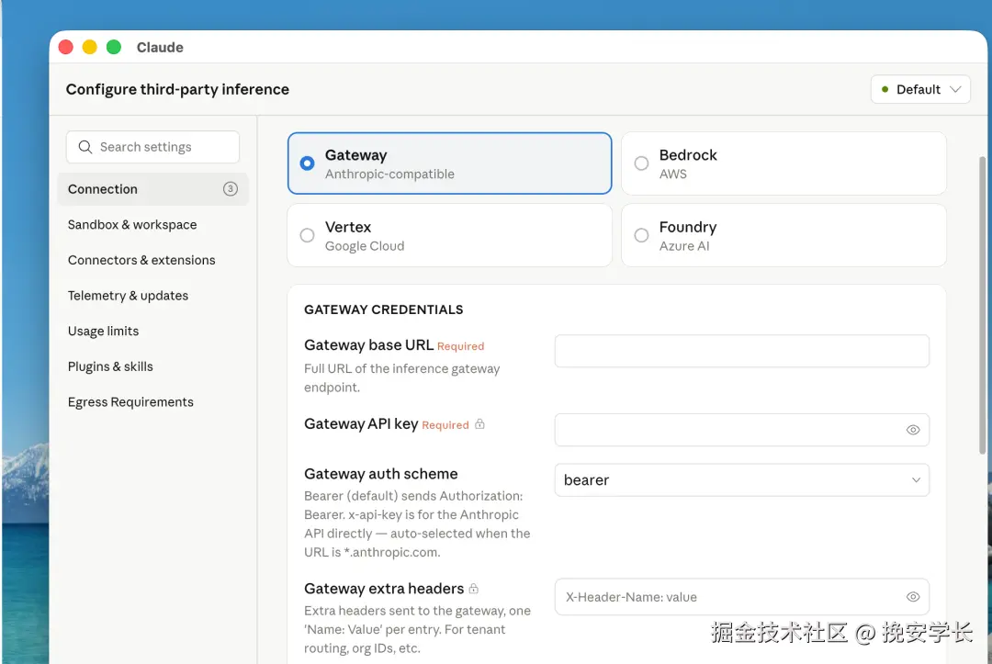Image resolution: width=992 pixels, height=664 pixels.
Task: Reveal the Gateway API key with eye icon
Action: click(x=912, y=430)
